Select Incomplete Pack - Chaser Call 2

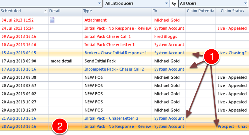coord(114,69)
